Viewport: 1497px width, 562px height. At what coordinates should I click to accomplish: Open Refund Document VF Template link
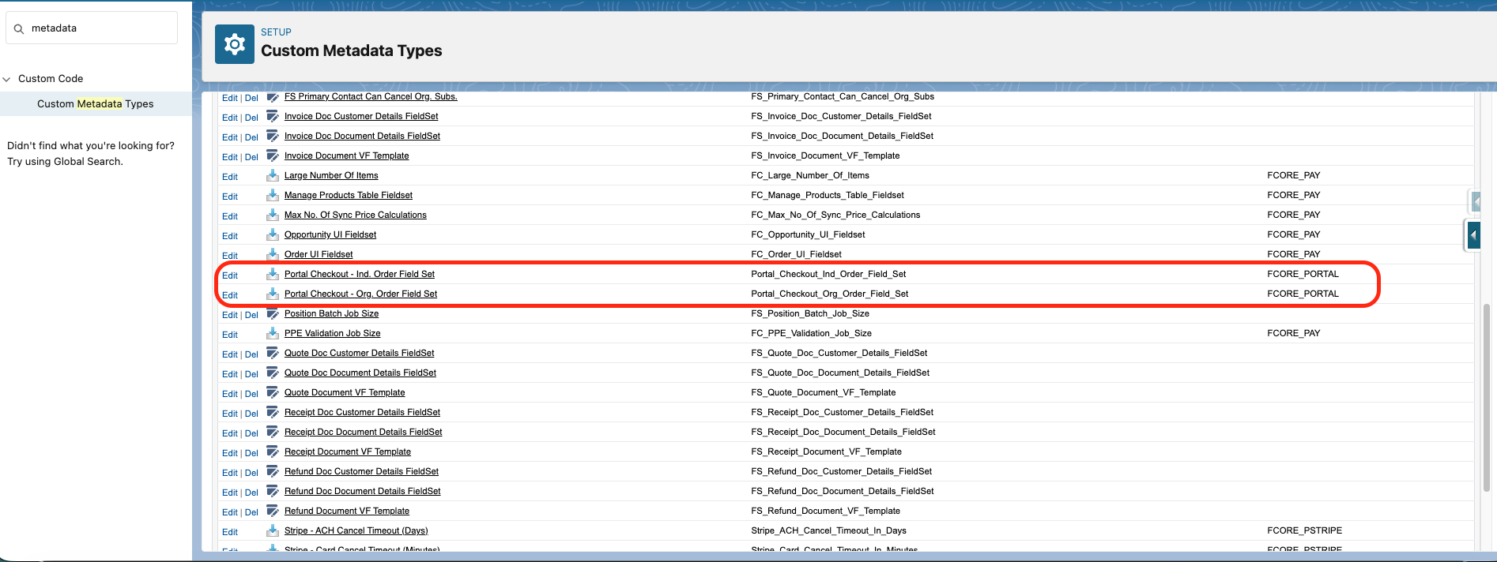pos(347,511)
